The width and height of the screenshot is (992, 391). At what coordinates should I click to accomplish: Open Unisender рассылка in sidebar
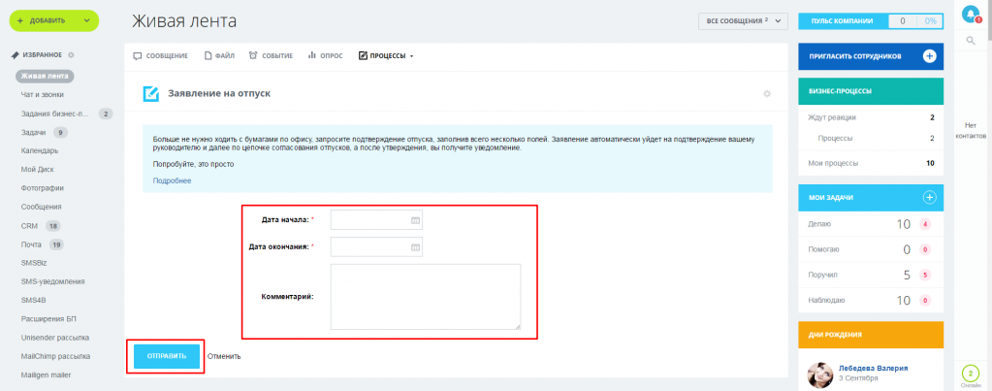point(55,338)
